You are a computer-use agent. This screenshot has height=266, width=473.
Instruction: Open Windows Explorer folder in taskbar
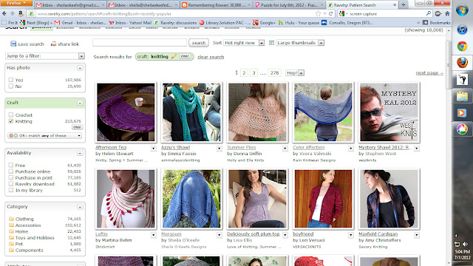[462, 97]
